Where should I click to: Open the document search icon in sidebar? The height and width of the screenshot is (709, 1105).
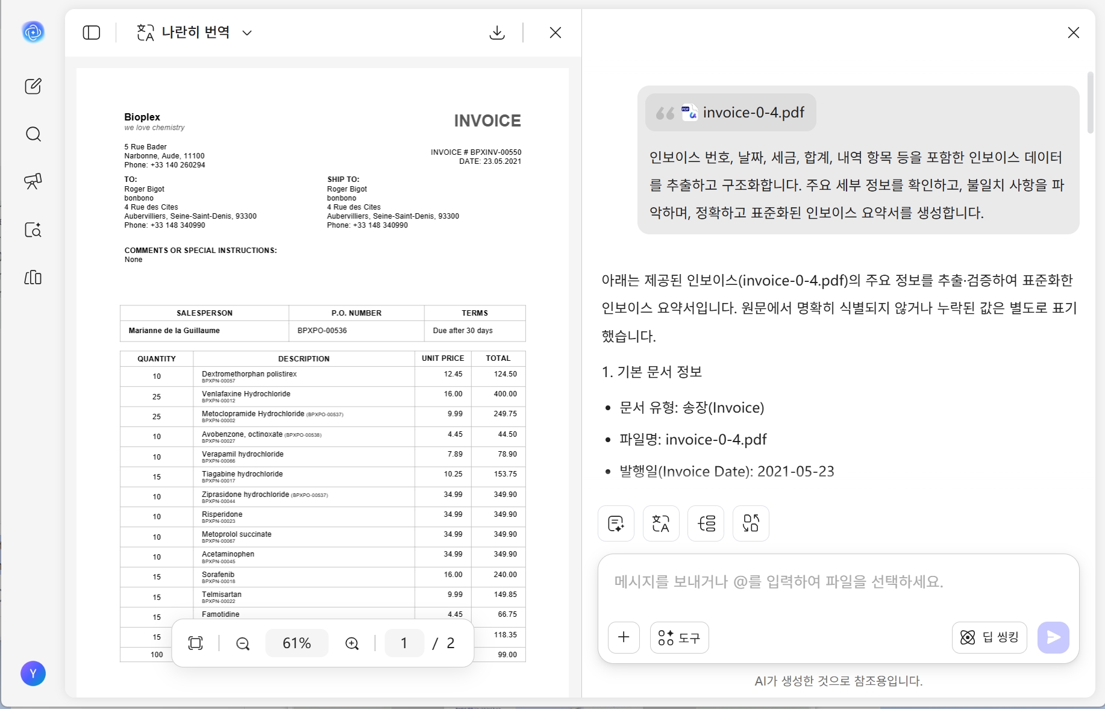point(33,230)
